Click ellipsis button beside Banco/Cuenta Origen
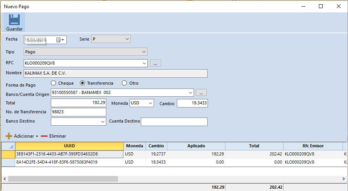The image size is (348, 191). pyautogui.click(x=201, y=92)
